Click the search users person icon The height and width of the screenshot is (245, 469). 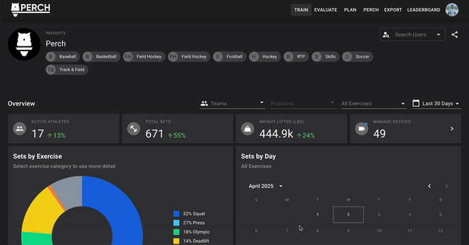[x=386, y=35]
